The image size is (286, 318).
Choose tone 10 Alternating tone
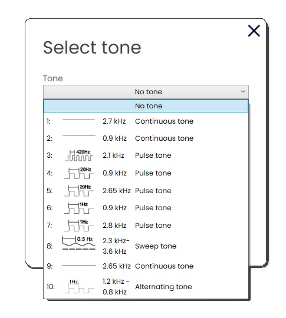(x=146, y=286)
